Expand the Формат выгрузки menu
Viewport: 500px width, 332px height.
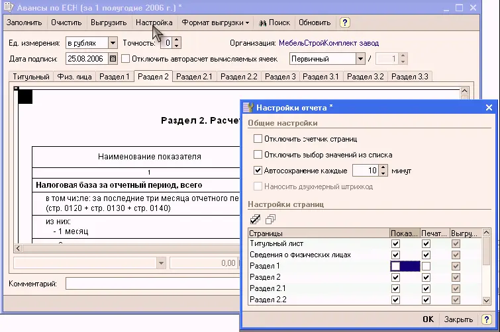point(215,22)
